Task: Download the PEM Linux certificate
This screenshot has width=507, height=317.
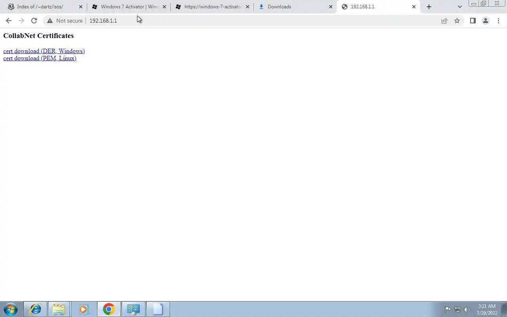Action: (40, 58)
